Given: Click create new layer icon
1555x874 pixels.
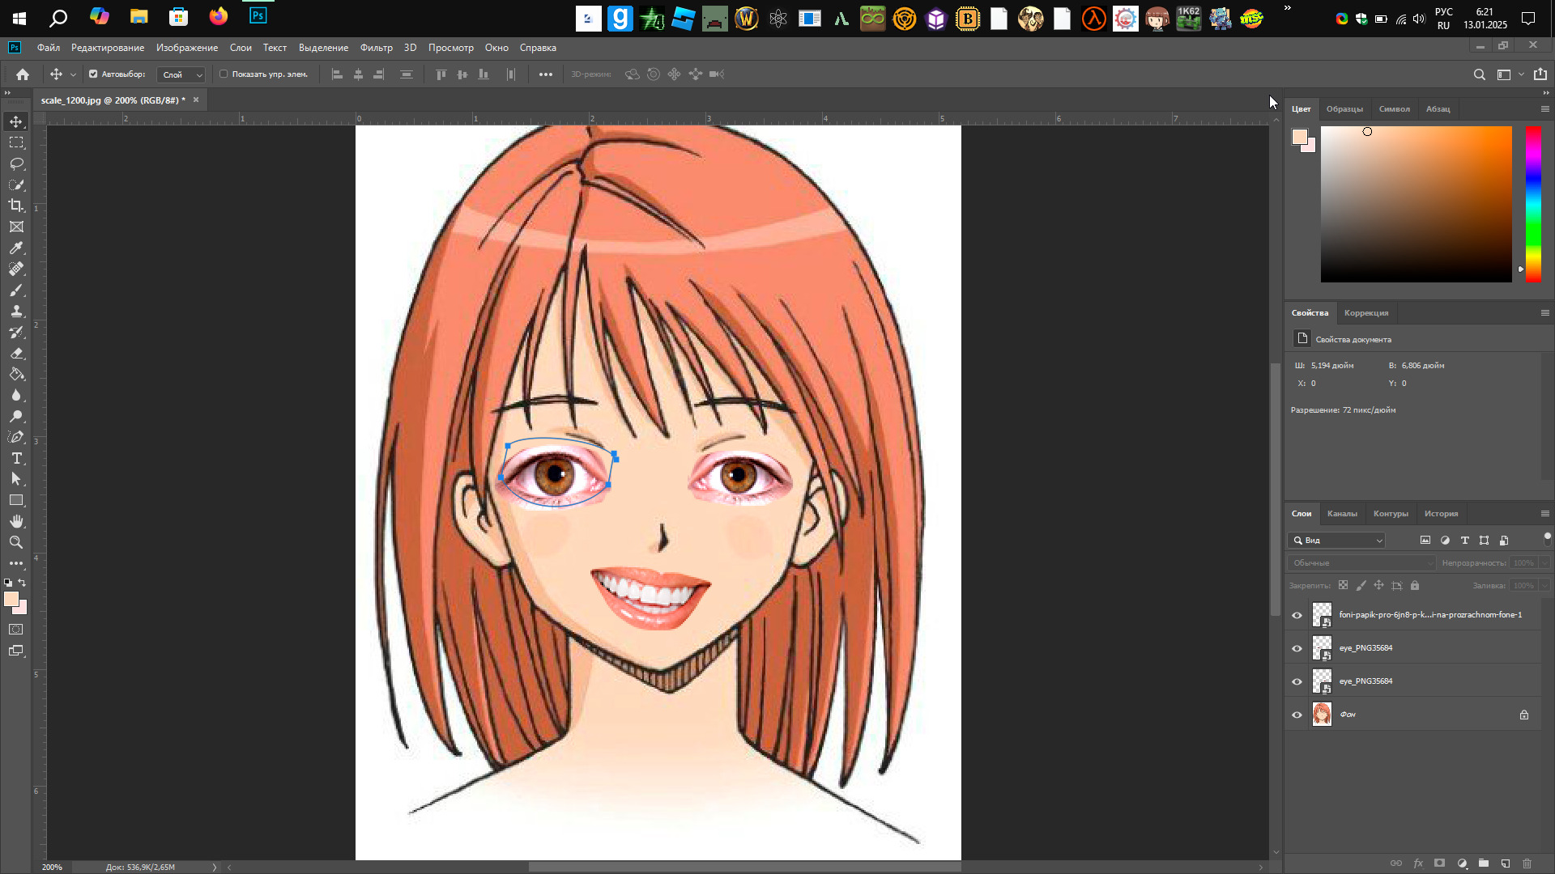Looking at the screenshot, I should pos(1506,863).
